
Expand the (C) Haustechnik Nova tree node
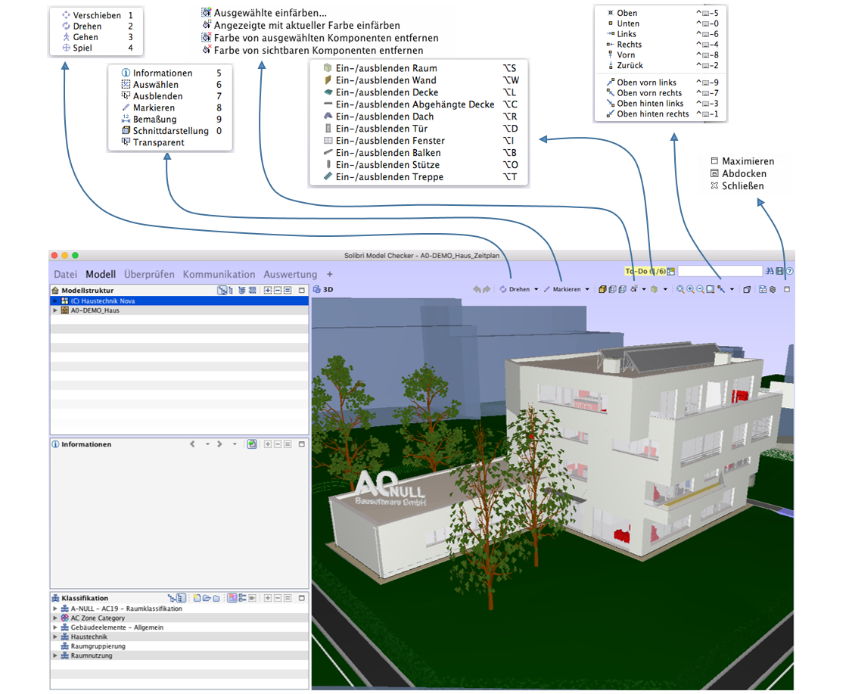tap(55, 301)
